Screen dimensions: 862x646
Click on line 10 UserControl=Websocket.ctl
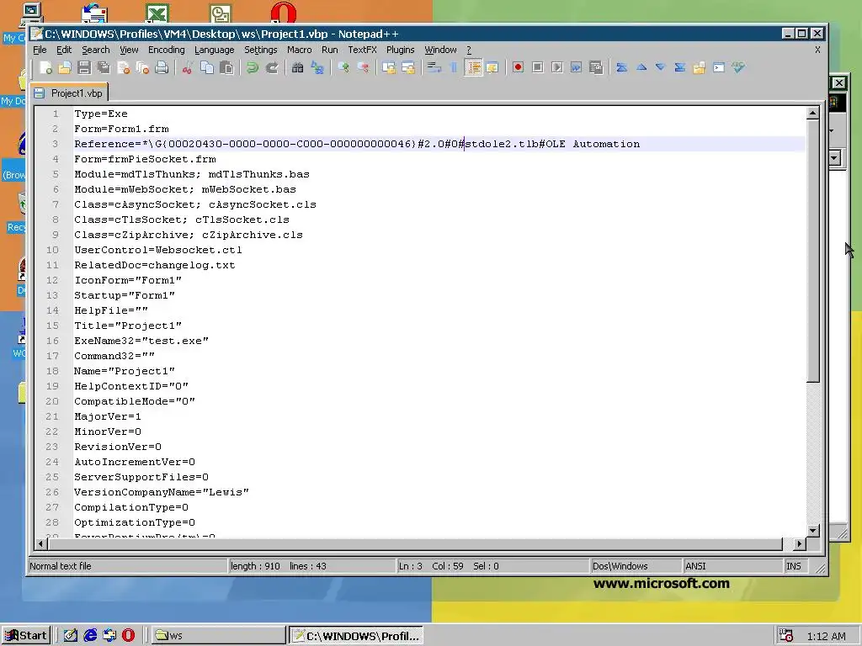pyautogui.click(x=158, y=250)
